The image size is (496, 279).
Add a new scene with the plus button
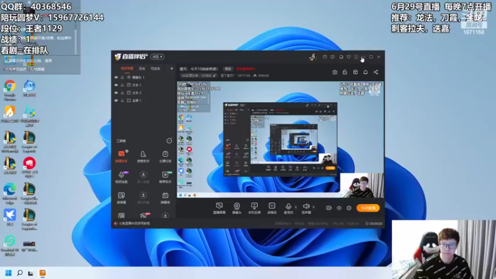[172, 68]
